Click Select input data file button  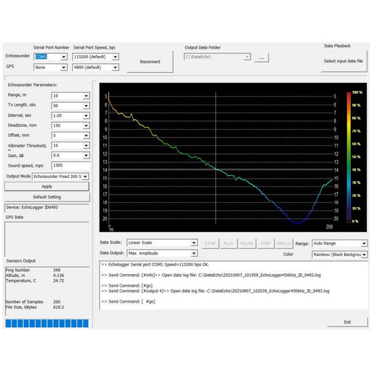[343, 61]
